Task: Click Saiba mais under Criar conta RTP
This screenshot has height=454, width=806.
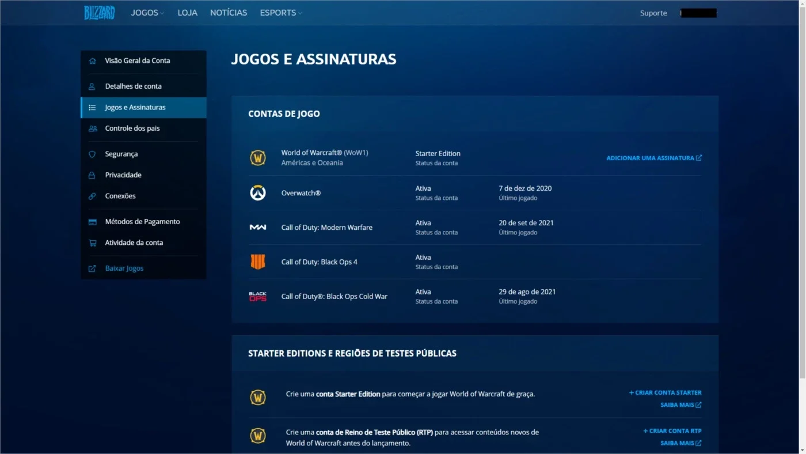Action: 681,443
